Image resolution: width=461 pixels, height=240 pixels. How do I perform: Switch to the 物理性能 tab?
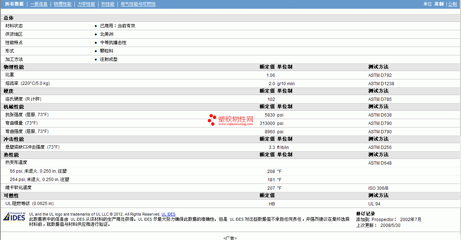point(62,4)
